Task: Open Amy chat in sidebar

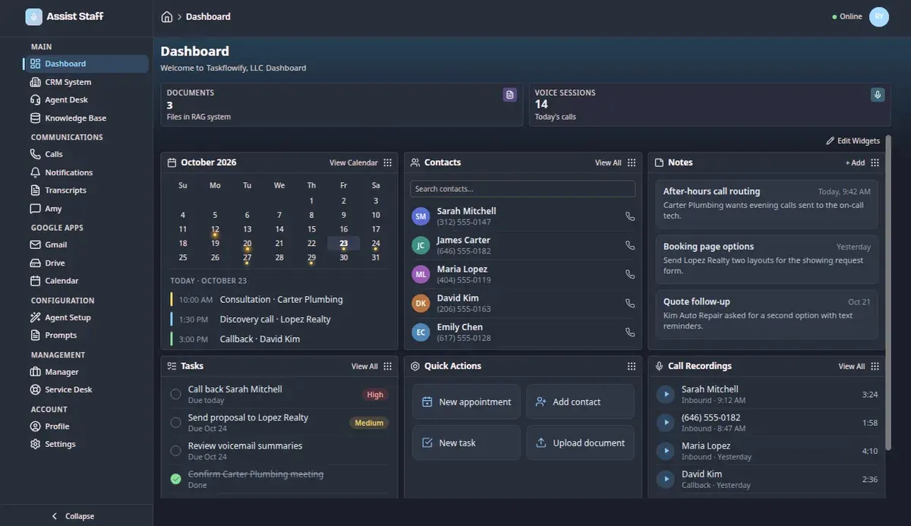Action: (86, 209)
